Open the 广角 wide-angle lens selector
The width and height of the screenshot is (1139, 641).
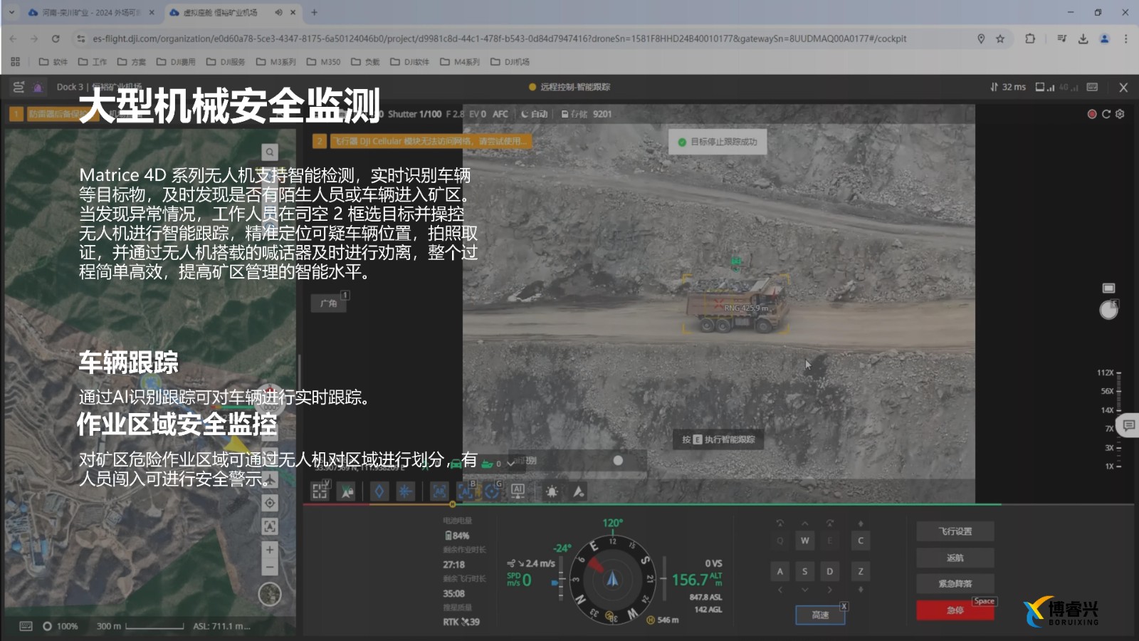coord(328,303)
